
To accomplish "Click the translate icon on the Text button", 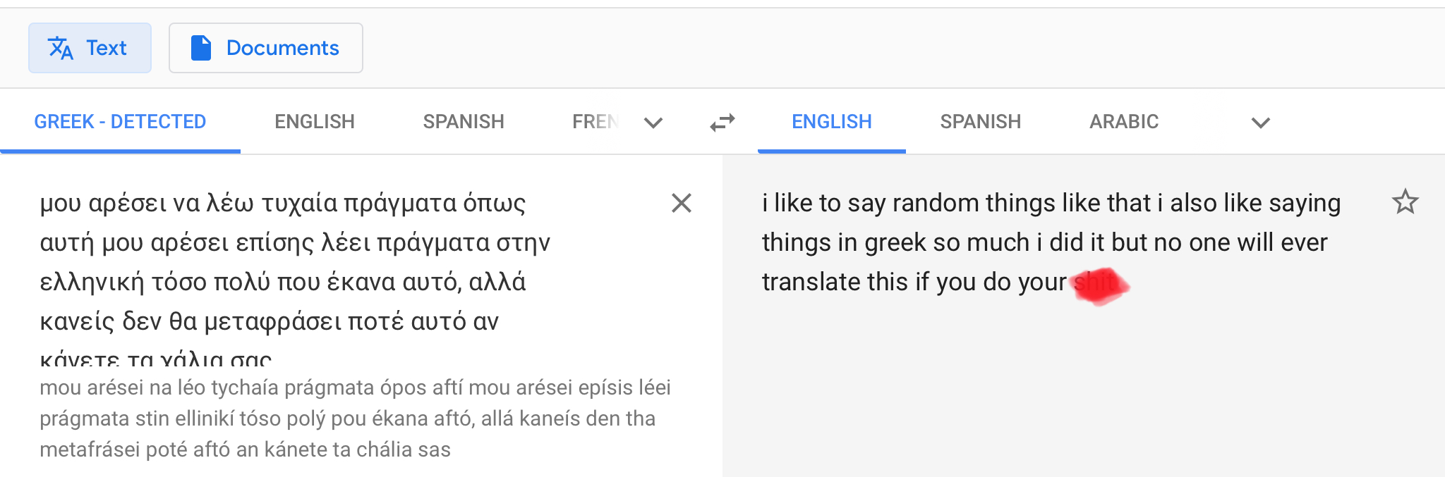I will [x=61, y=48].
